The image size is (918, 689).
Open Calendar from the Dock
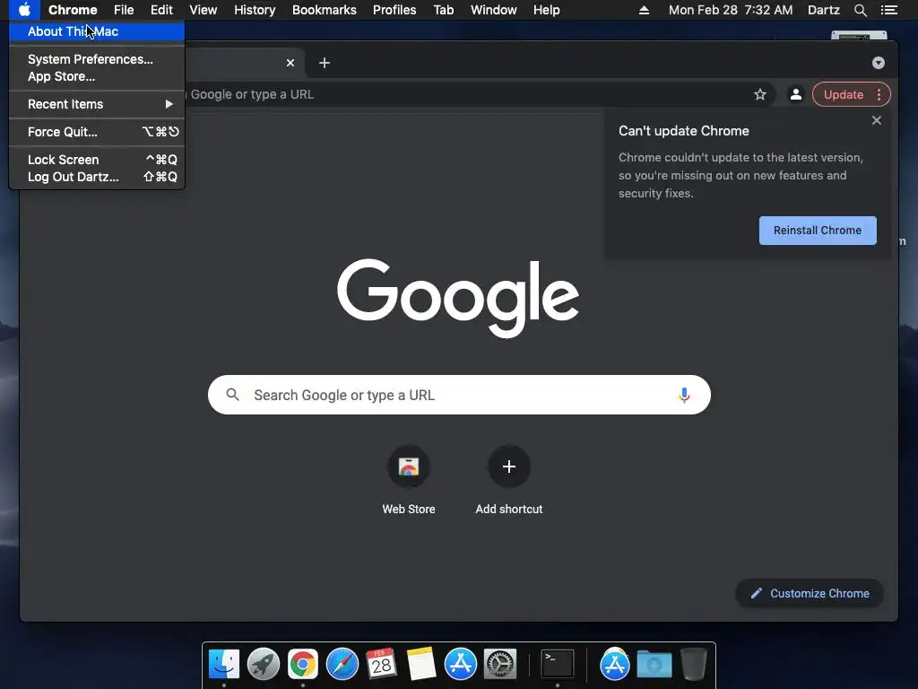tap(382, 664)
